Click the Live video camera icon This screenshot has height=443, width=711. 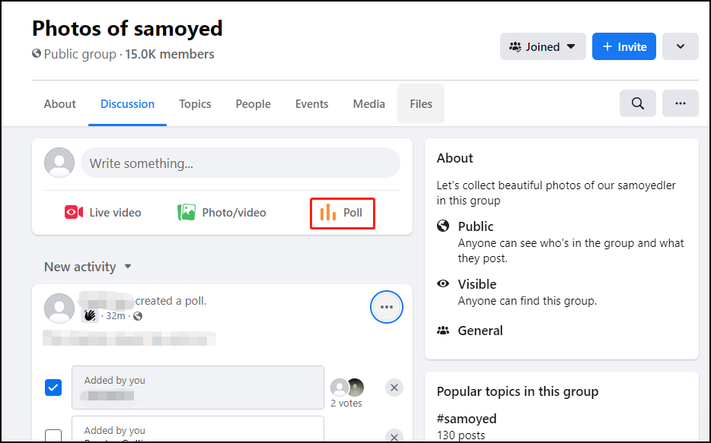click(73, 212)
